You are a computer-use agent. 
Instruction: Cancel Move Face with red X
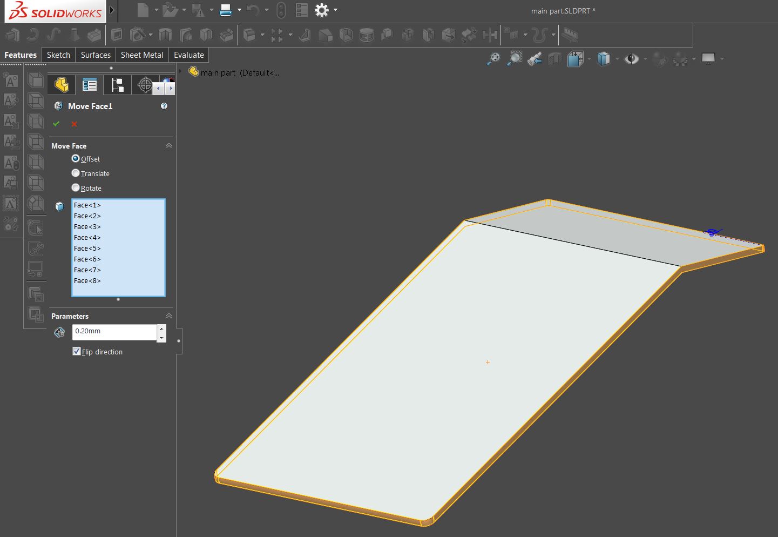(74, 124)
